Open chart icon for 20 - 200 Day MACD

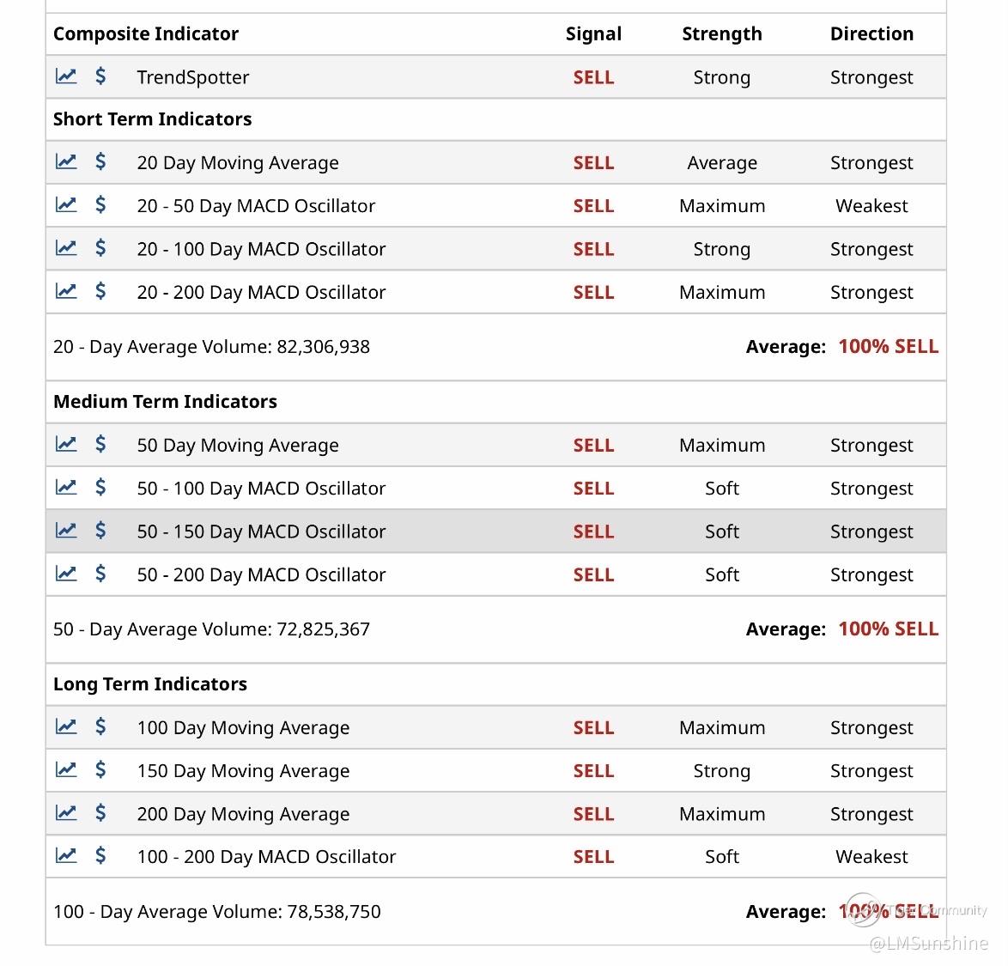[66, 291]
